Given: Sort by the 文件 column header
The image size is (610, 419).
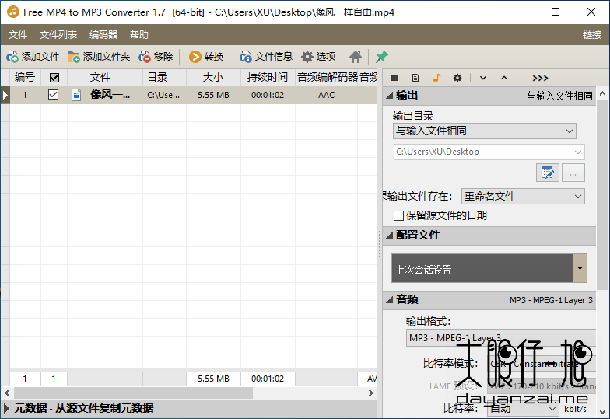Looking at the screenshot, I should point(114,78).
